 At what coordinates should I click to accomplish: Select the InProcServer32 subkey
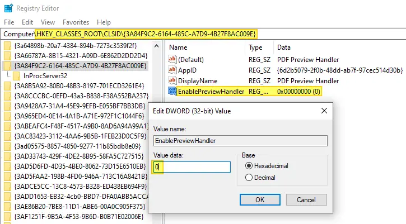45,76
